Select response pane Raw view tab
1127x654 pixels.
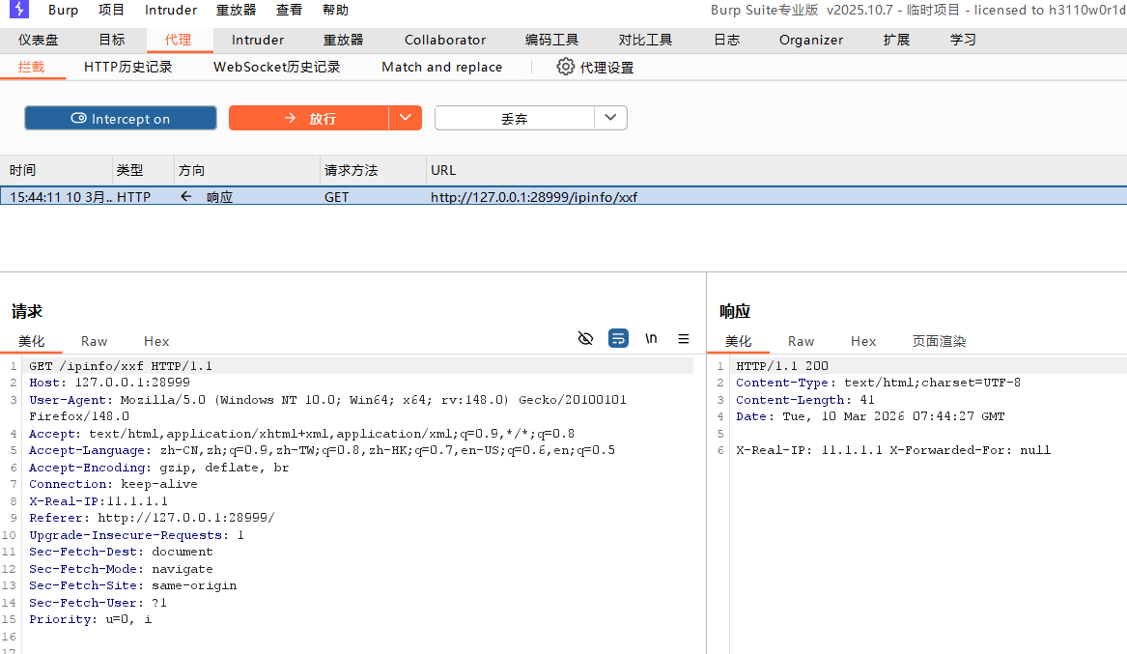[x=801, y=341]
